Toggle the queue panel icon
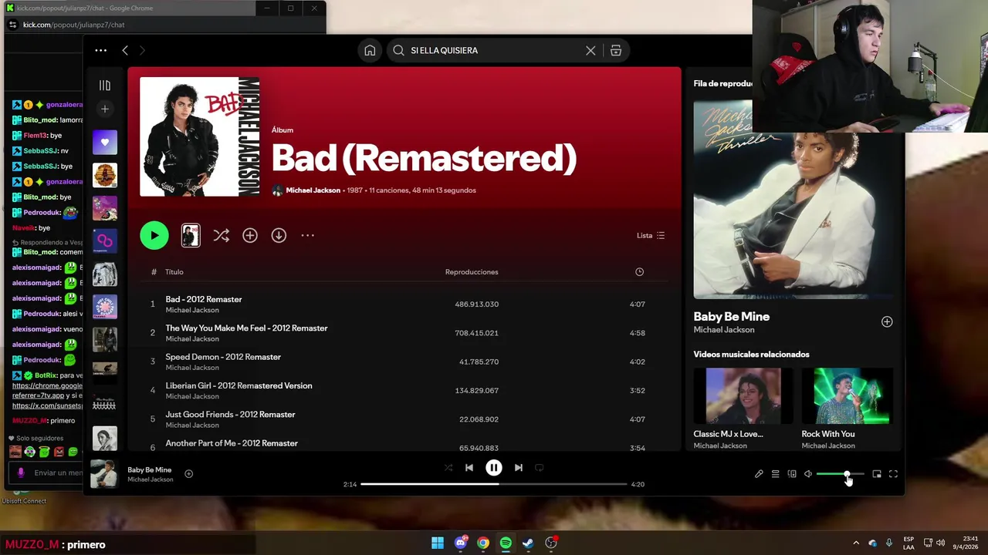The image size is (988, 555). click(x=775, y=474)
